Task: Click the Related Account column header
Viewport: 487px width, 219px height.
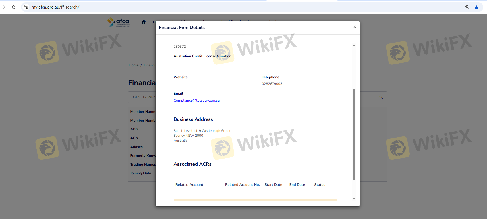Action: click(189, 185)
